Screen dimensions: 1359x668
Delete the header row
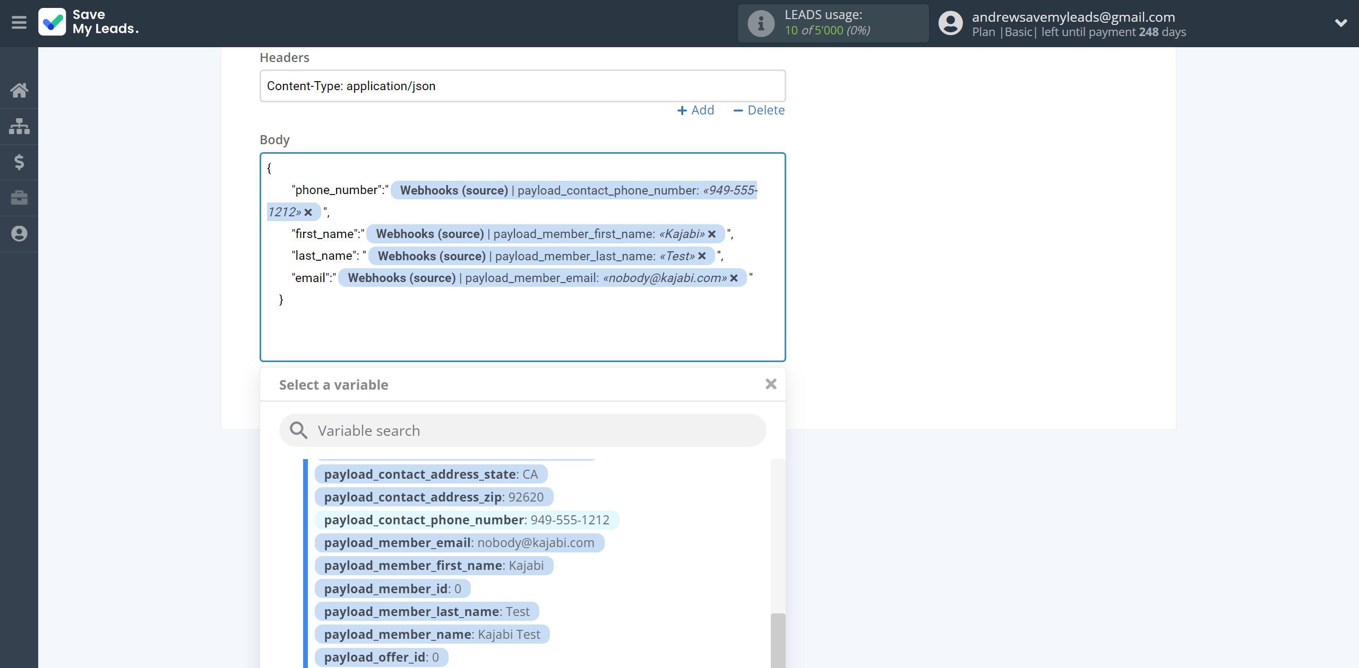tap(759, 110)
